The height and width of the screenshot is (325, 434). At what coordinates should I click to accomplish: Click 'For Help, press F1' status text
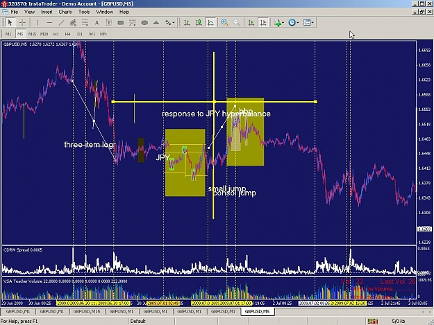coord(19,321)
